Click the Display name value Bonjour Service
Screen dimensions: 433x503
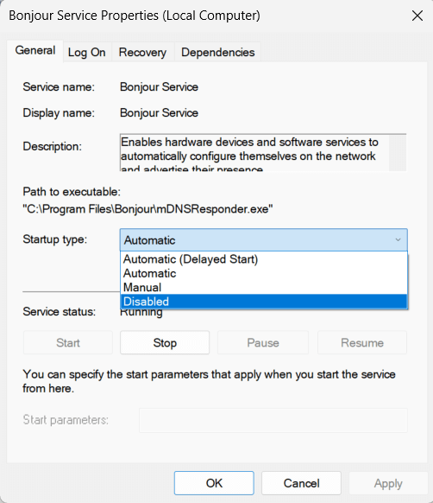pyautogui.click(x=159, y=113)
